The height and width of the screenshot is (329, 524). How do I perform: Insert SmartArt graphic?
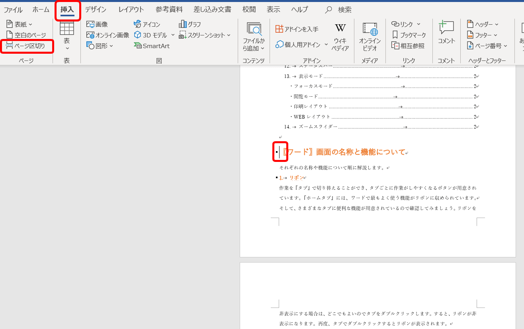point(152,46)
